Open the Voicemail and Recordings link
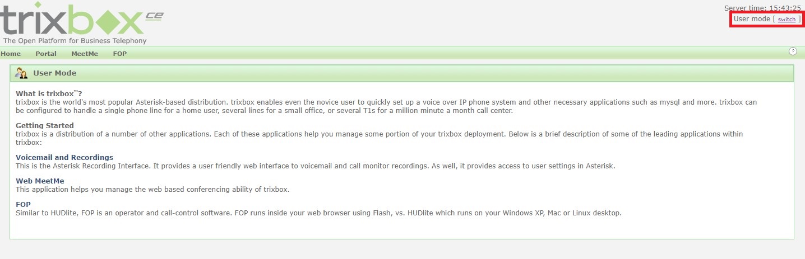This screenshot has height=259, width=805. (x=64, y=158)
